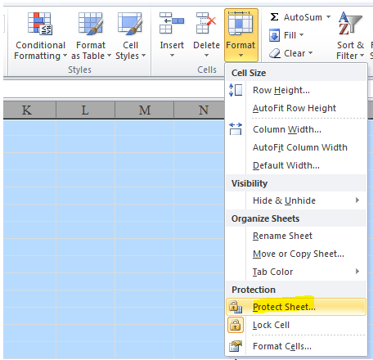
Task: Click the Cell Styles brush icon
Action: (x=130, y=24)
